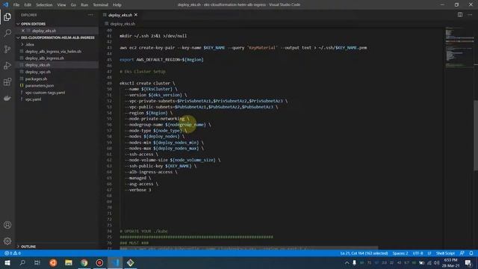Viewport: 478px width, 269px height.
Task: Open parameters.json file
Action: point(40,85)
